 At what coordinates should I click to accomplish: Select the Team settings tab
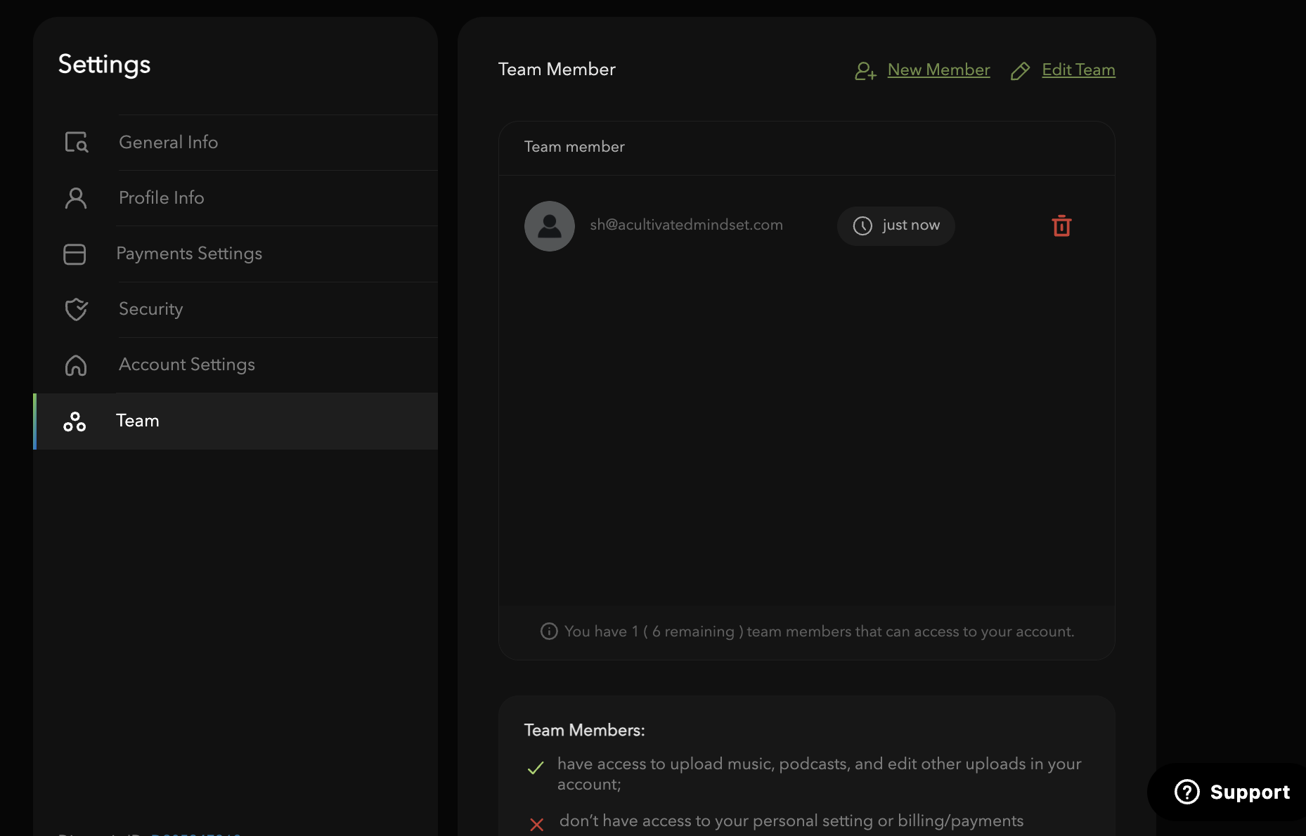click(235, 421)
